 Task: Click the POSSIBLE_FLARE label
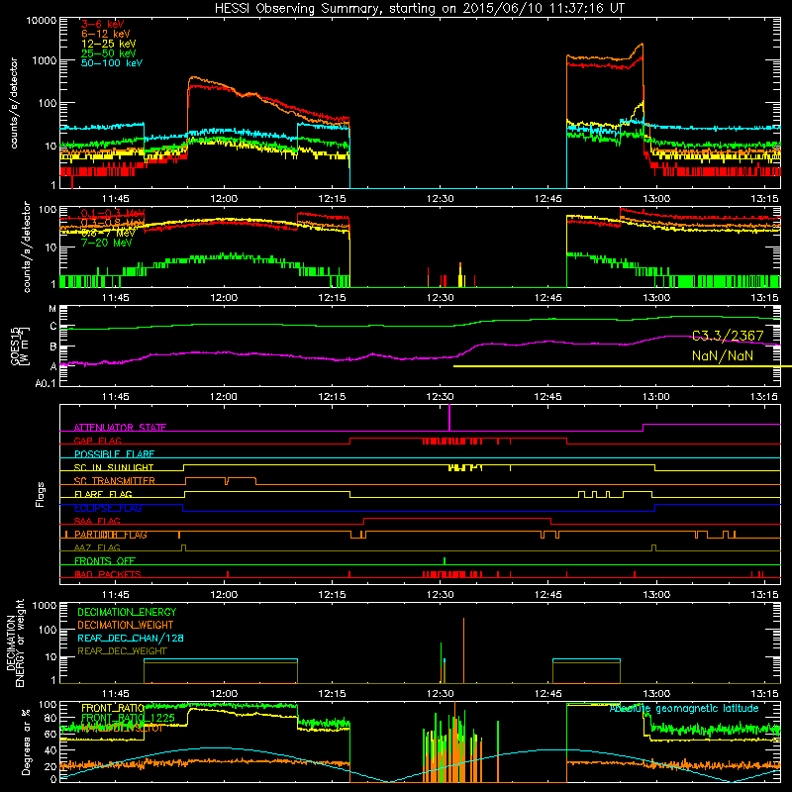click(114, 454)
